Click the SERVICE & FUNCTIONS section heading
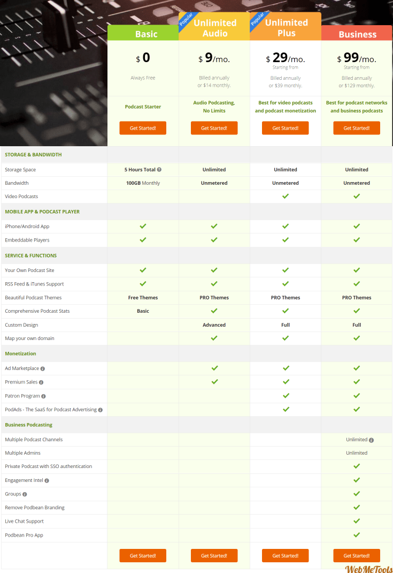Screen dimensions: 393x573 pyautogui.click(x=30, y=255)
